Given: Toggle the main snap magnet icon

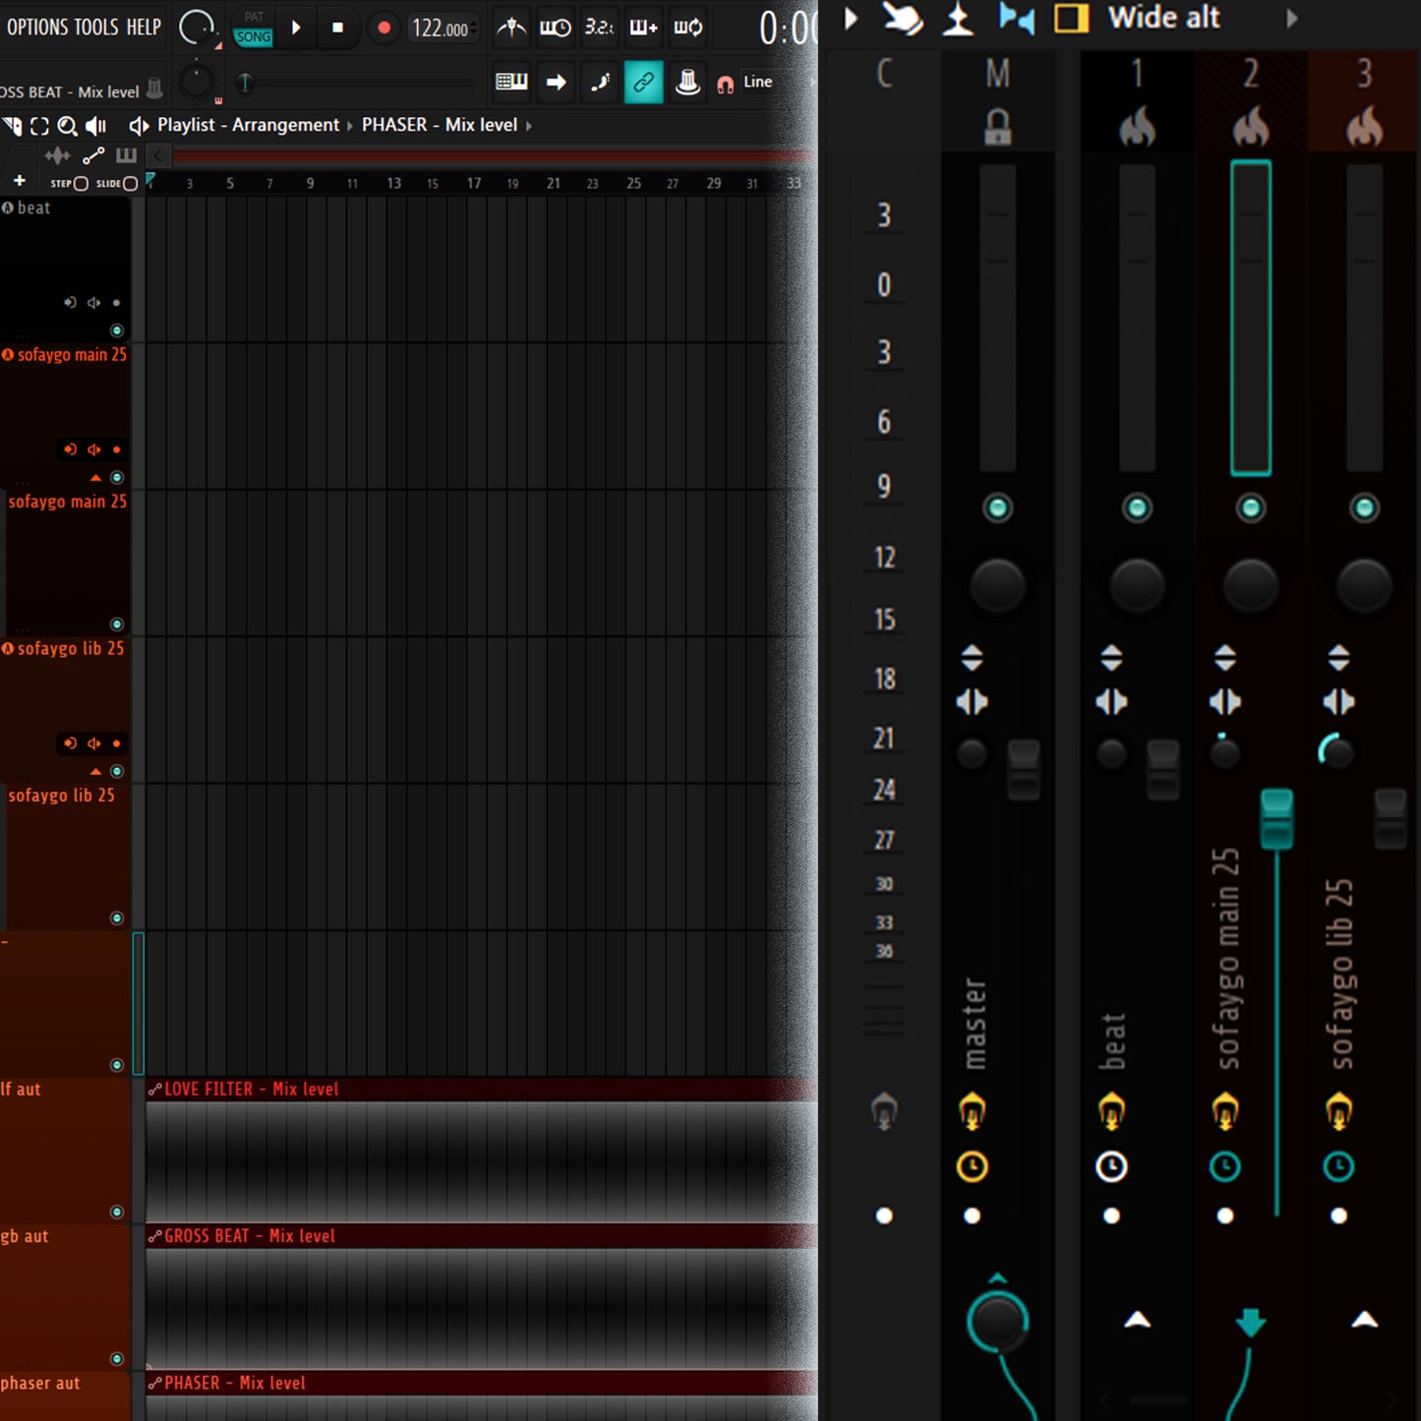Looking at the screenshot, I should 725,84.
